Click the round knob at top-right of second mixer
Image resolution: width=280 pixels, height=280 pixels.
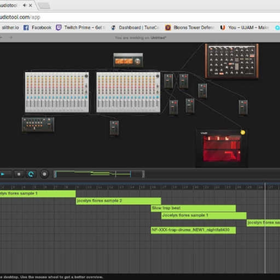(x=158, y=76)
